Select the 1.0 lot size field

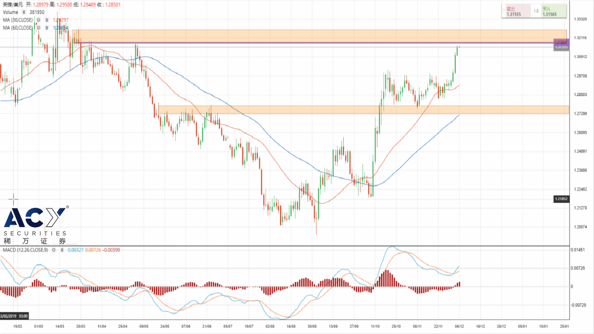tap(536, 11)
